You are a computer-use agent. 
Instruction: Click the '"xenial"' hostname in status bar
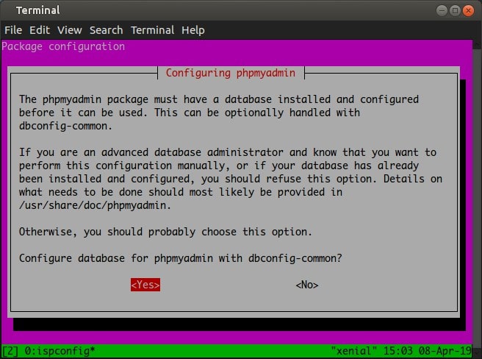click(x=354, y=351)
